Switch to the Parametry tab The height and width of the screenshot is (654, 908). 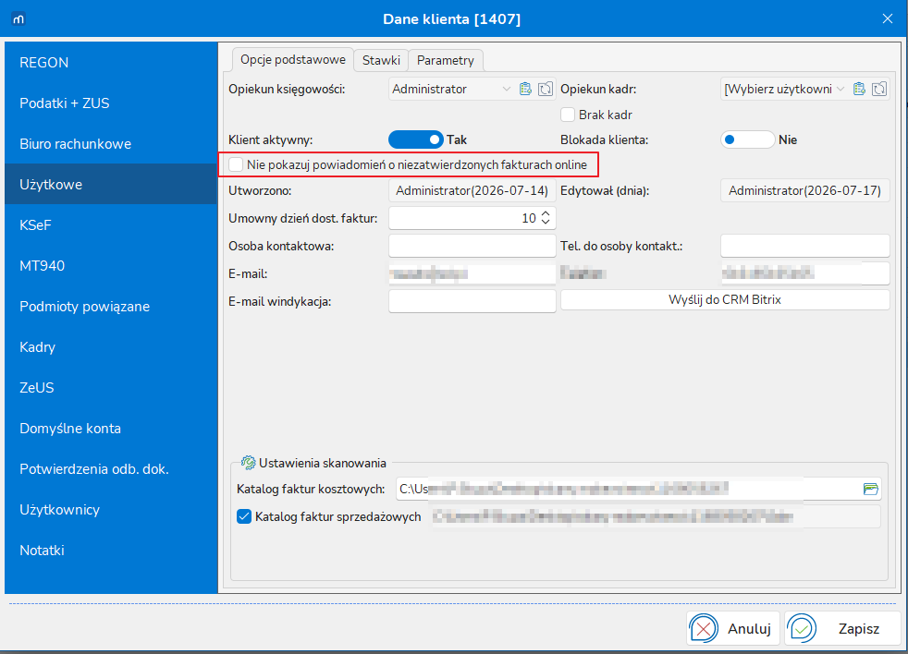click(x=446, y=60)
